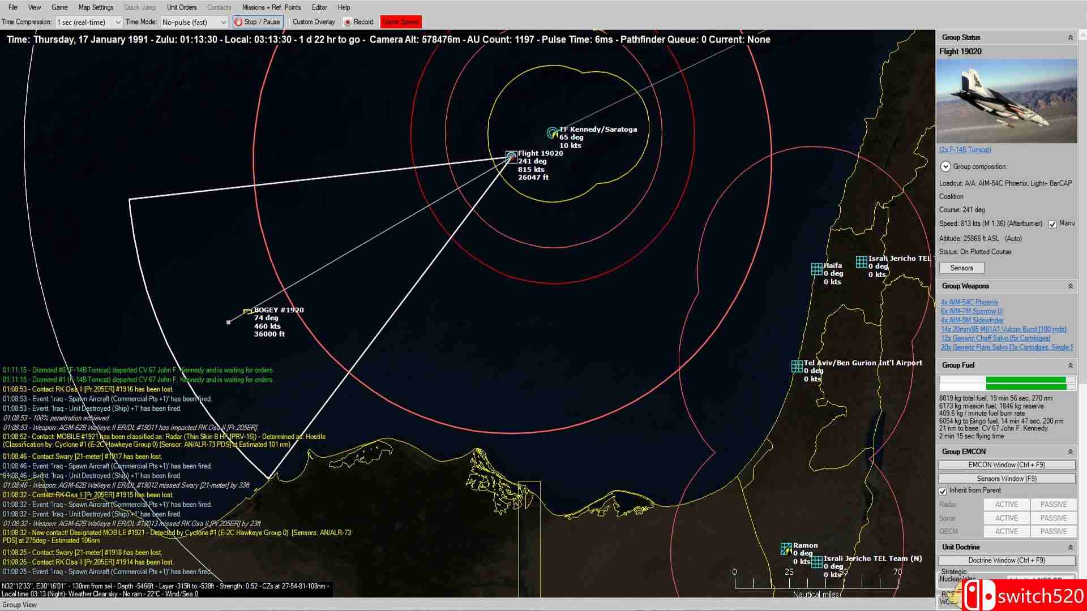Open the 4x AIM-54C Phoenix weapon link

[969, 302]
